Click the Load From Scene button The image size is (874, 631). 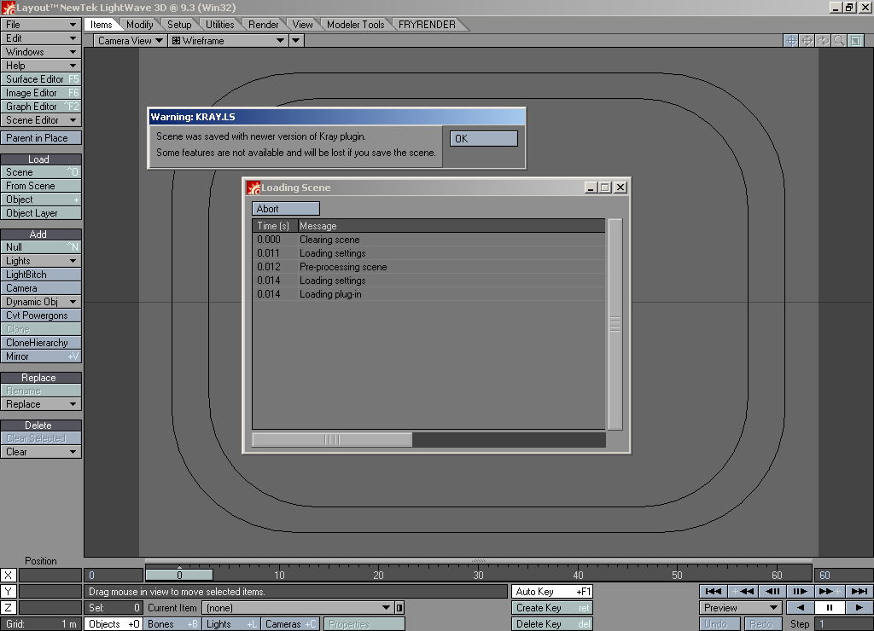[x=41, y=185]
